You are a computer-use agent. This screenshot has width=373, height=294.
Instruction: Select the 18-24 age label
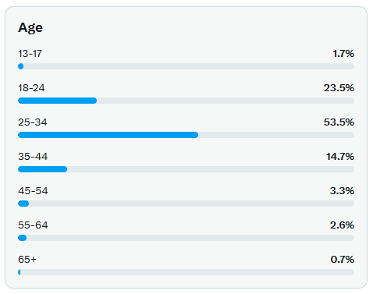point(31,88)
